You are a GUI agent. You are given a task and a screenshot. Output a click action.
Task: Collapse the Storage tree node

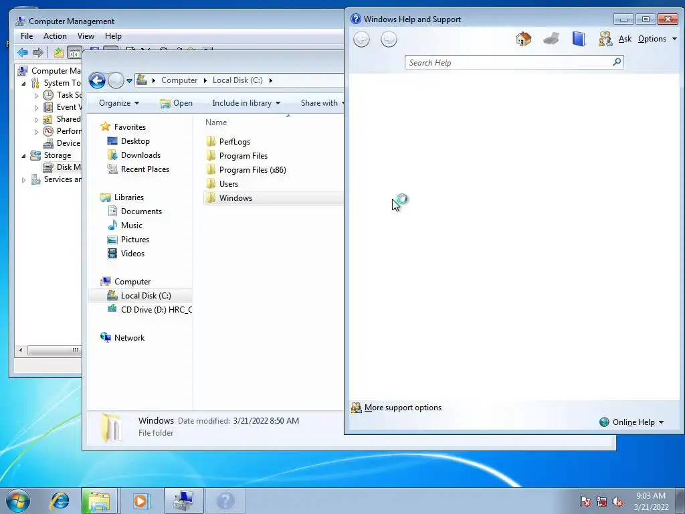coord(23,155)
